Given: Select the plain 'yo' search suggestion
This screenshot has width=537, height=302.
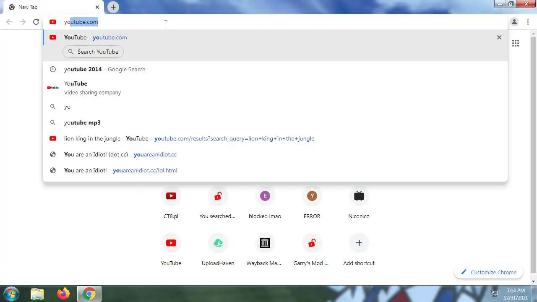Looking at the screenshot, I should point(275,107).
